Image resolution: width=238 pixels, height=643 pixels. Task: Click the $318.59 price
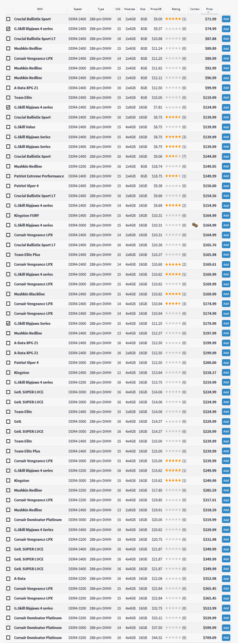click(x=210, y=510)
